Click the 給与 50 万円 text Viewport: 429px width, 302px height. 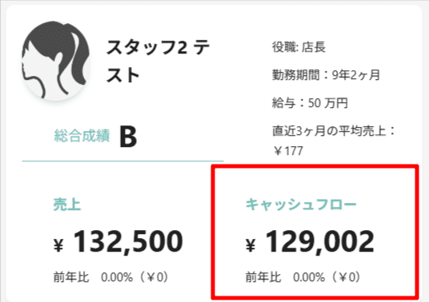(310, 103)
